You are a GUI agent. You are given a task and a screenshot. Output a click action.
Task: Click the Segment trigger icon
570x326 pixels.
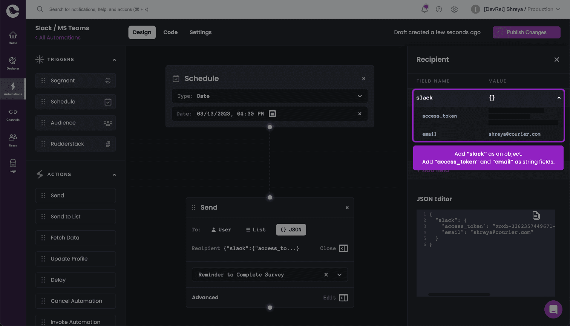(x=108, y=80)
